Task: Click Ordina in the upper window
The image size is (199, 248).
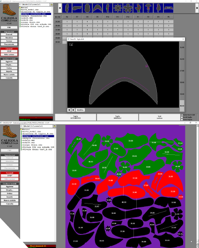Action: pyautogui.click(x=9, y=68)
